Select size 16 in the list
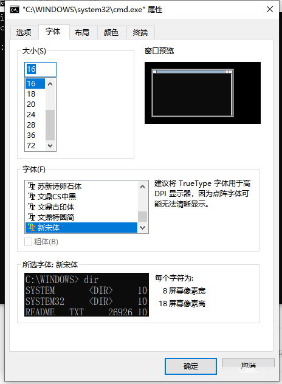This screenshot has width=282, height=384. click(35, 83)
